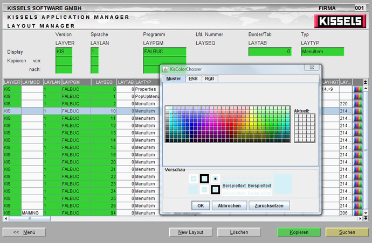The height and width of the screenshot is (243, 372).
Task: Select the '14,+9' cell under LAYHGT
Action: click(x=330, y=89)
